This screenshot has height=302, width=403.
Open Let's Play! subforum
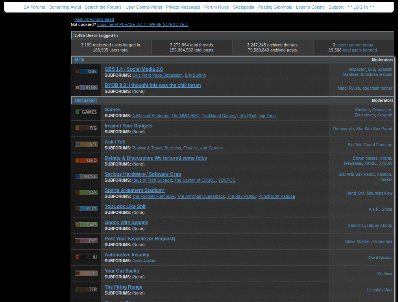(246, 116)
